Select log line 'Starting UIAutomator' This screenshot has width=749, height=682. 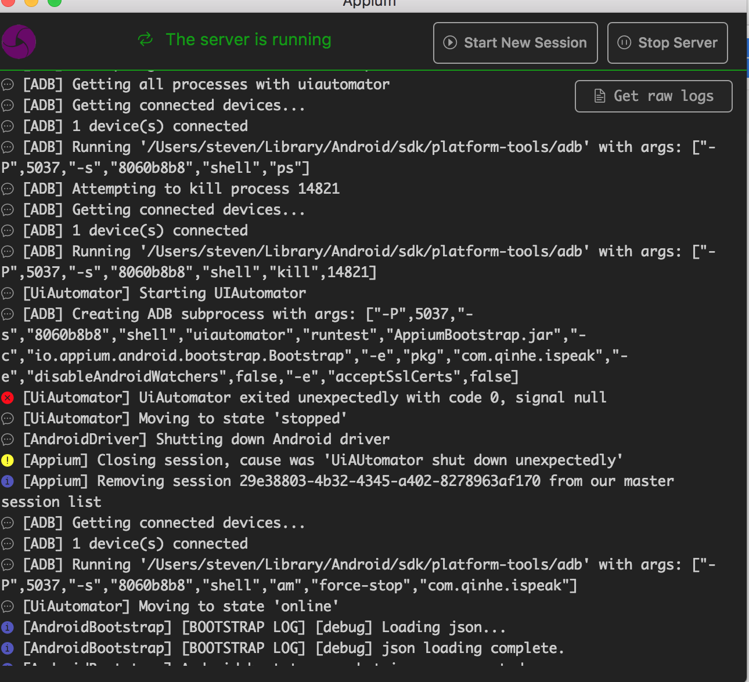pyautogui.click(x=164, y=293)
